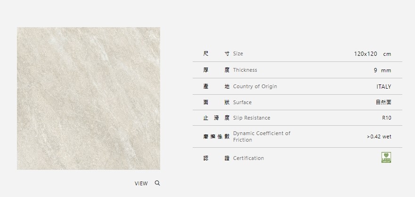Click the R10 slip rating value

point(386,118)
